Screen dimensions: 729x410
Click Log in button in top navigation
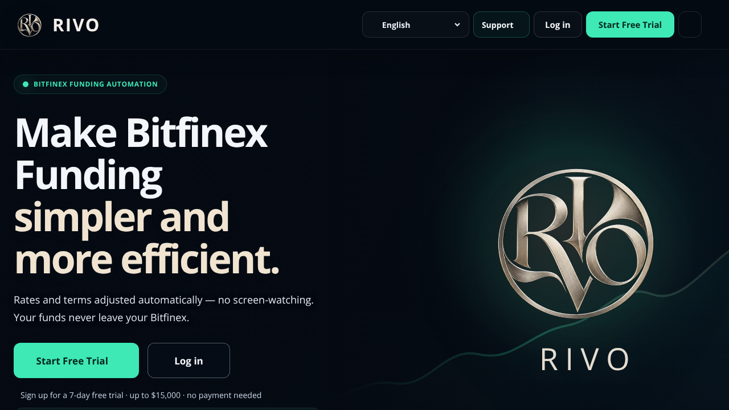point(558,24)
